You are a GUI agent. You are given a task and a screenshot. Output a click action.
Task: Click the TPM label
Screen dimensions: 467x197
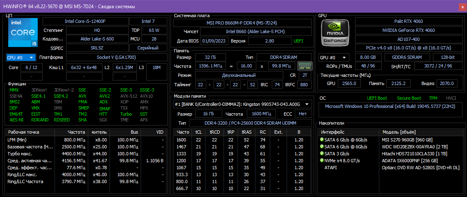pyautogui.click(x=433, y=98)
